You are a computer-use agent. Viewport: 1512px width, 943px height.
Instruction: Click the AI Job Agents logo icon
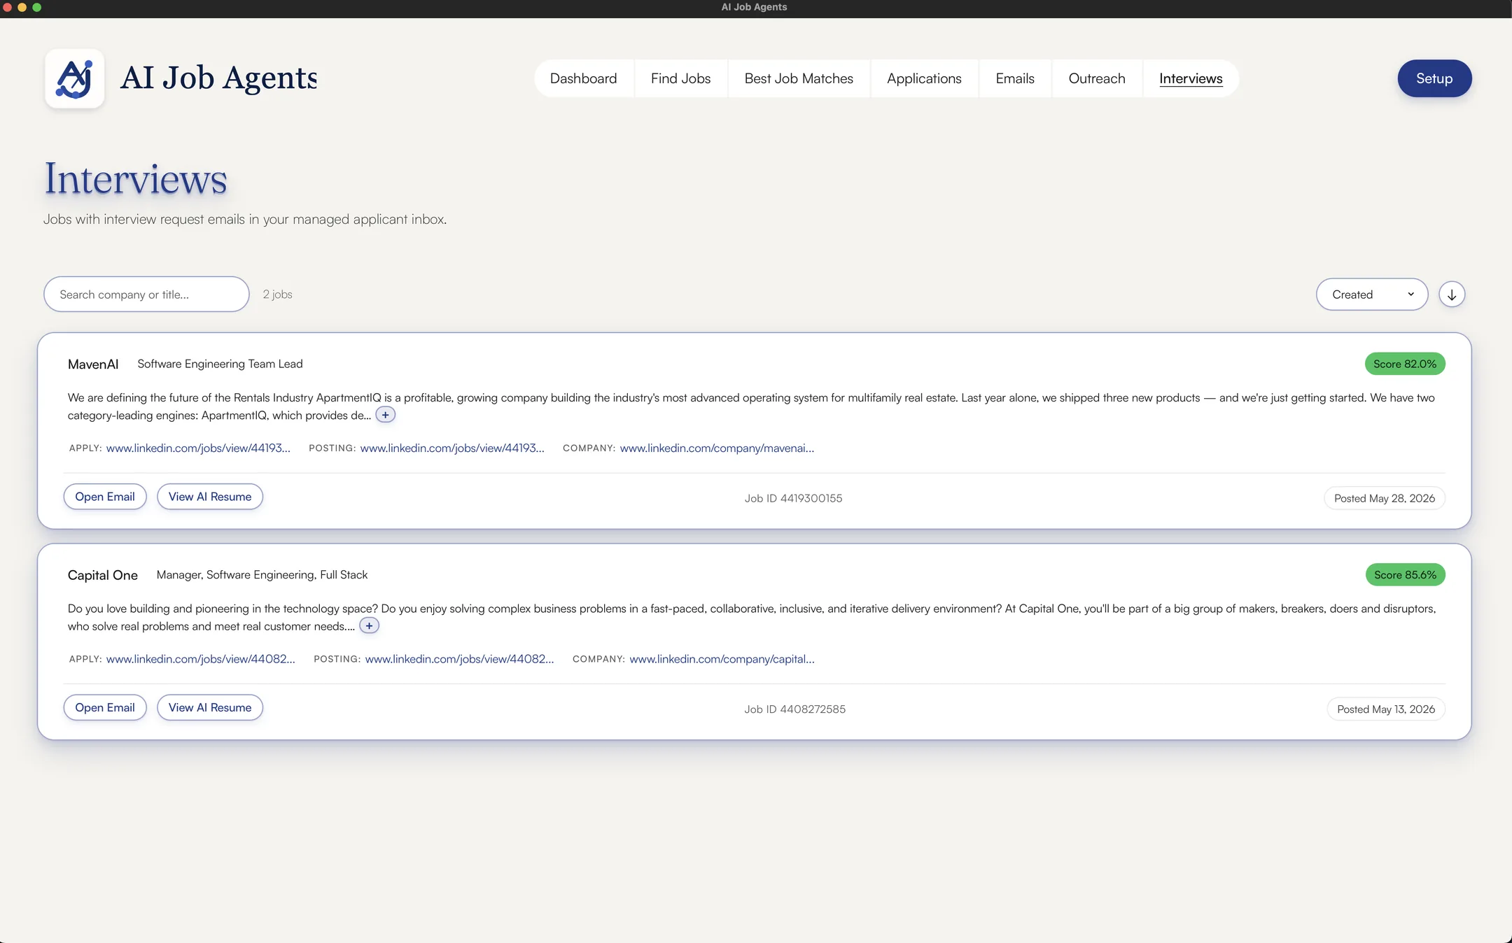point(75,78)
